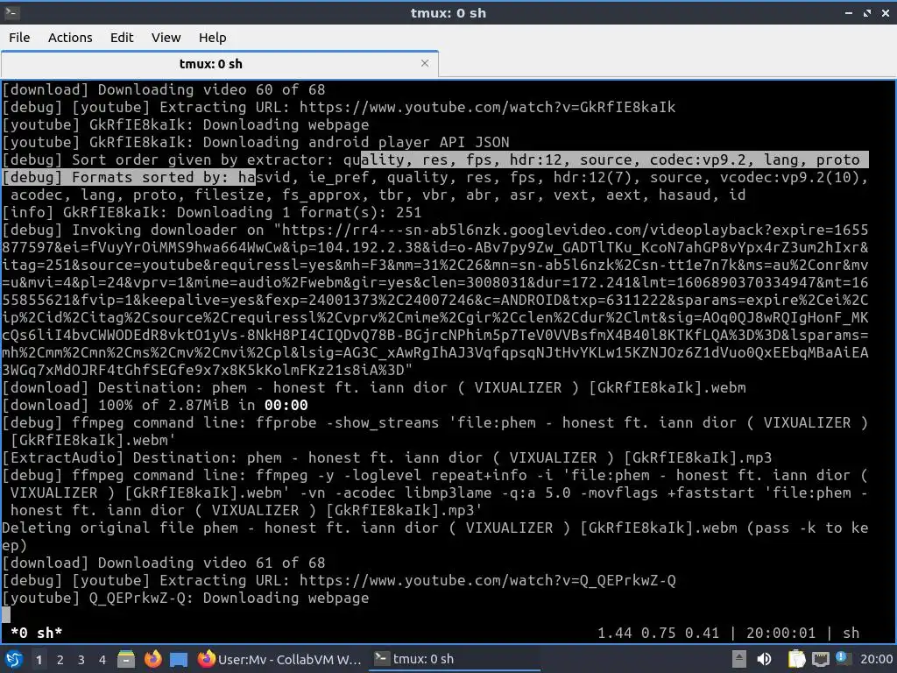Open the File menu

(x=19, y=38)
